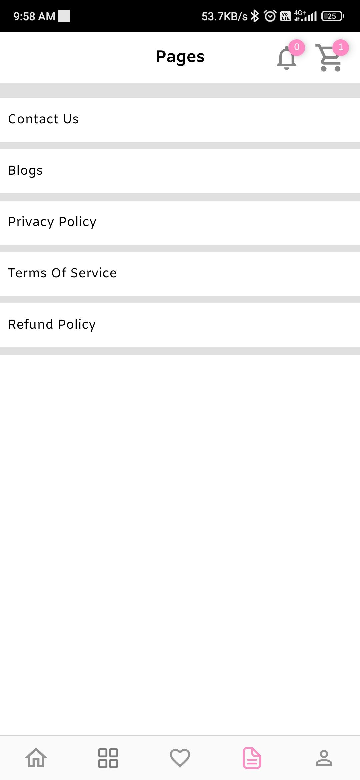This screenshot has width=360, height=780.
Task: Open the categories grid icon
Action: point(108,758)
